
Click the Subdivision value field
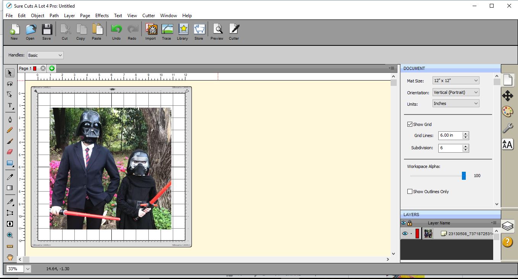[x=450, y=148]
